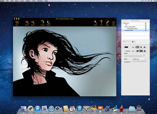Viewport: 157px width, 114px height.
Task: Open Keynote podium icon in Dock
Action: point(100,109)
